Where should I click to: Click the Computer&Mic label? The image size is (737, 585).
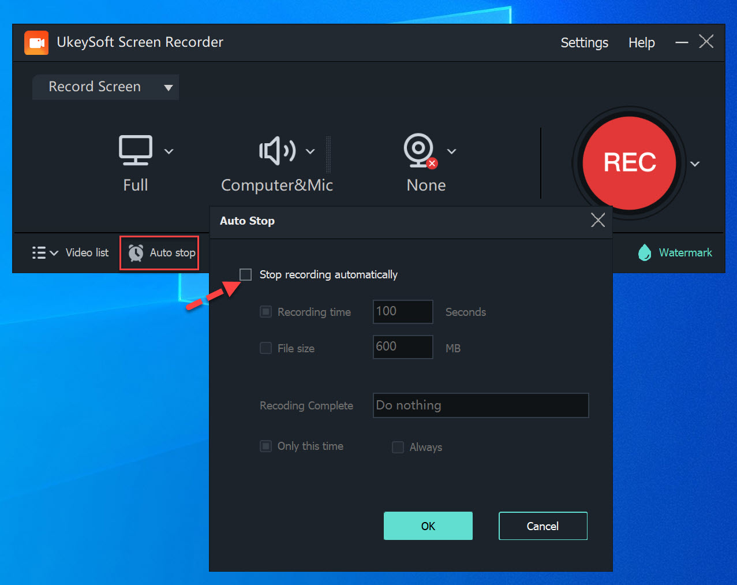pyautogui.click(x=277, y=185)
